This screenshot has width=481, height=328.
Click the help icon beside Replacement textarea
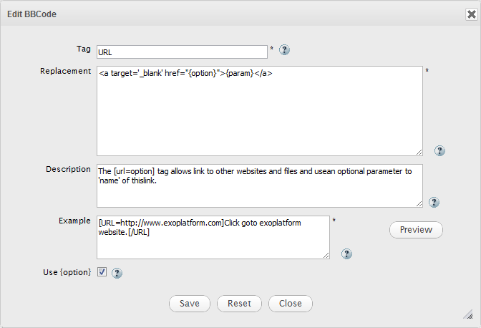pyautogui.click(x=440, y=151)
